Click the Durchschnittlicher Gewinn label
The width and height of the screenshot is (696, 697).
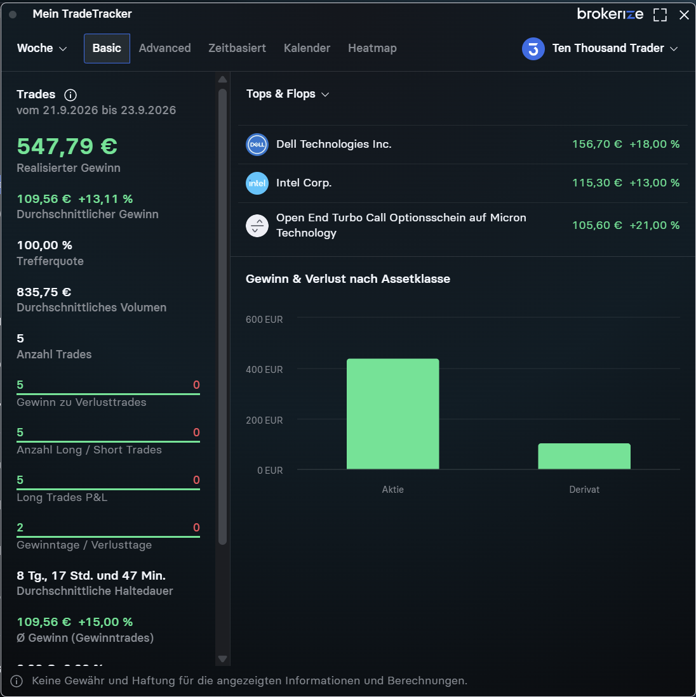[x=88, y=214]
